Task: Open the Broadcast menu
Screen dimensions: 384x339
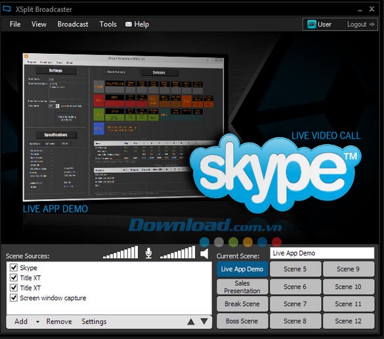Action: tap(73, 24)
